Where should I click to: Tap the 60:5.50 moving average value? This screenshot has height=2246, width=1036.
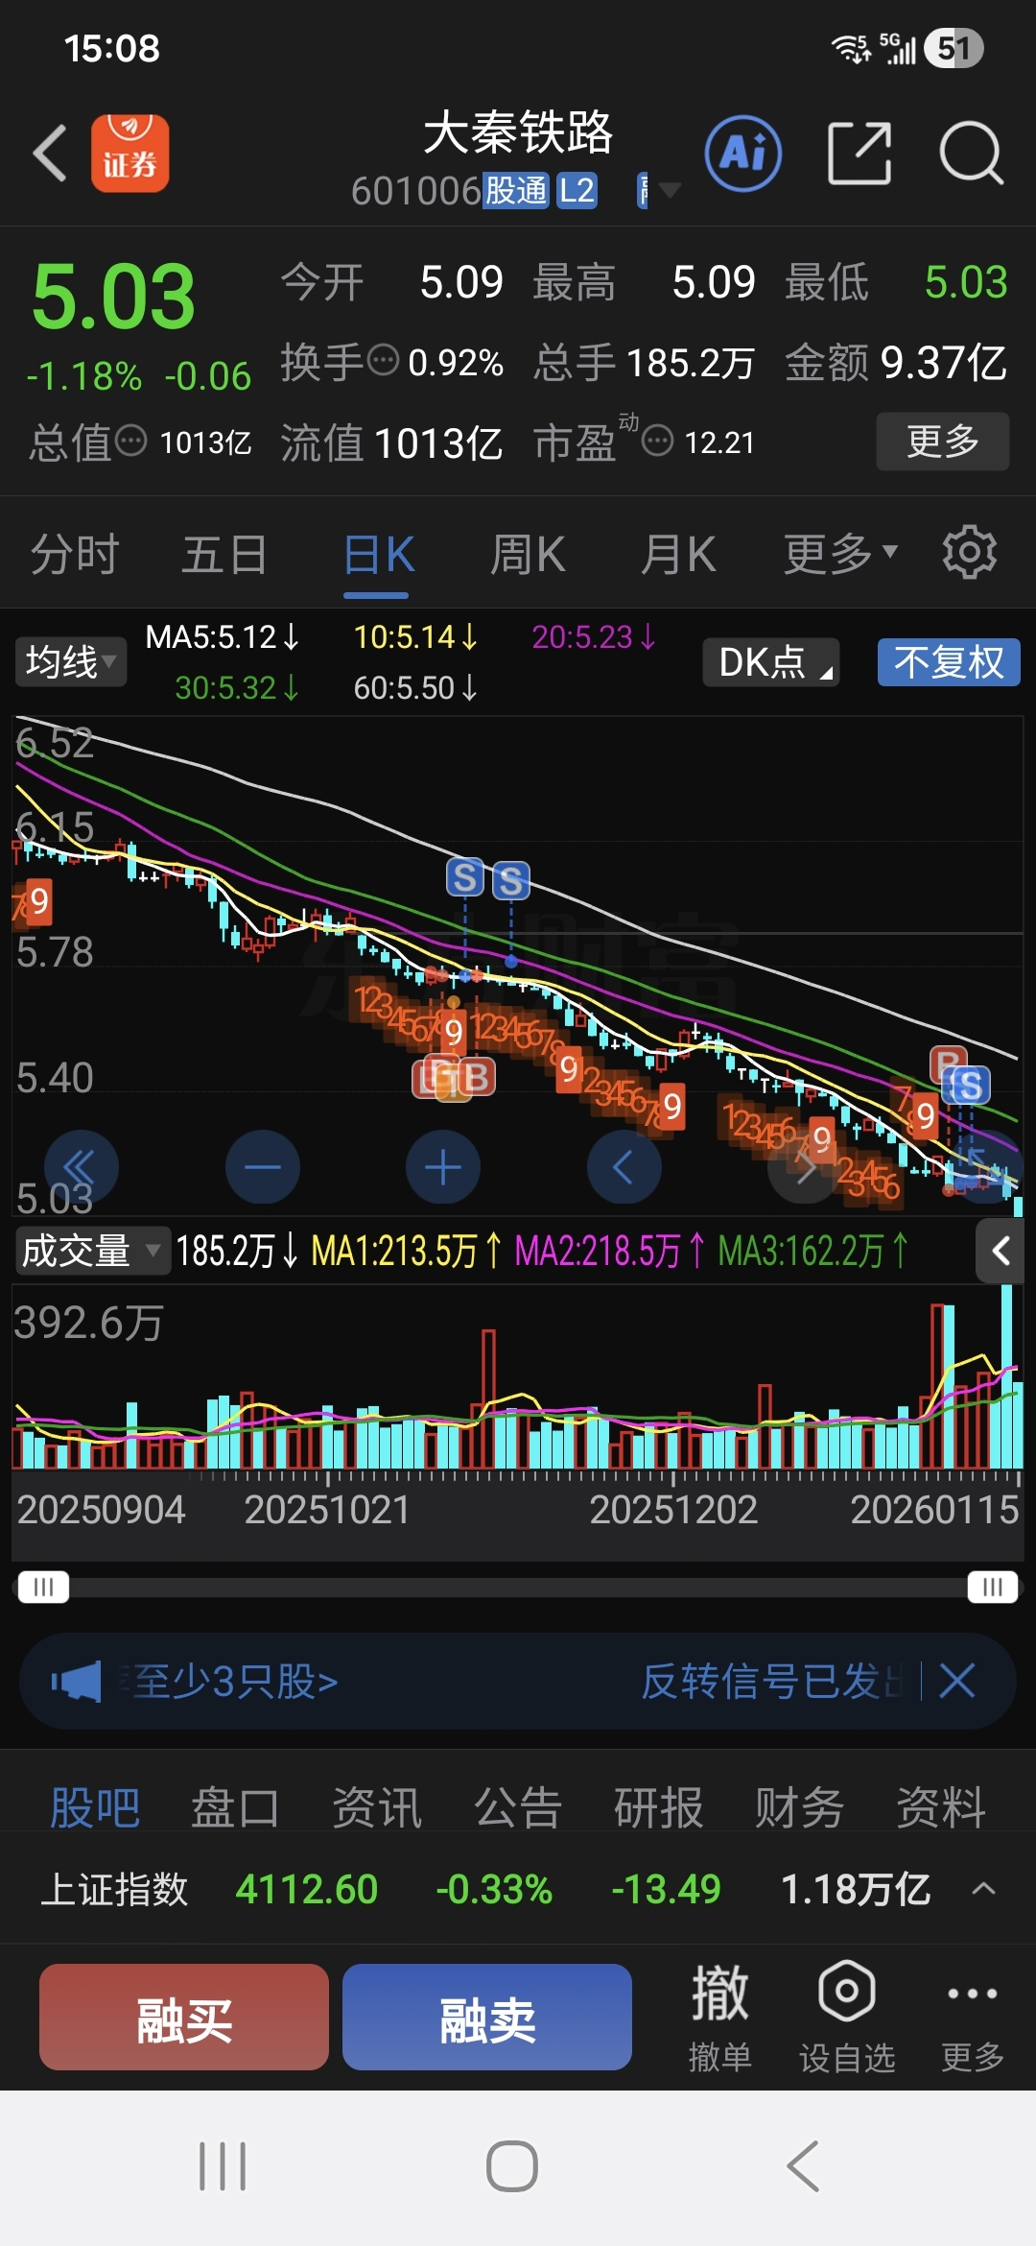[414, 687]
